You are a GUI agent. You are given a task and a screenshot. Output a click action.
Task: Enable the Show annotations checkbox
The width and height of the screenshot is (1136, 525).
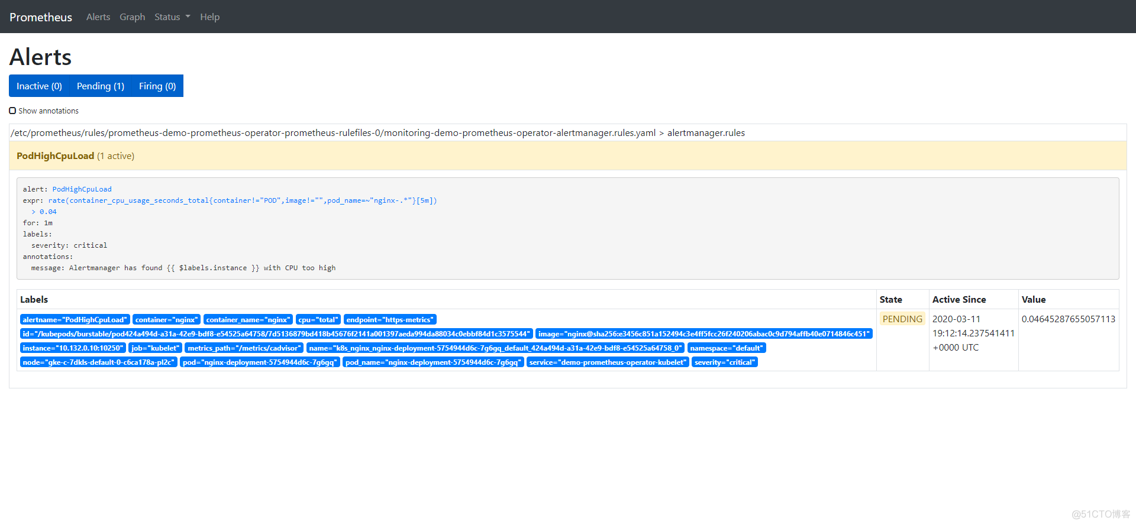pyautogui.click(x=12, y=111)
